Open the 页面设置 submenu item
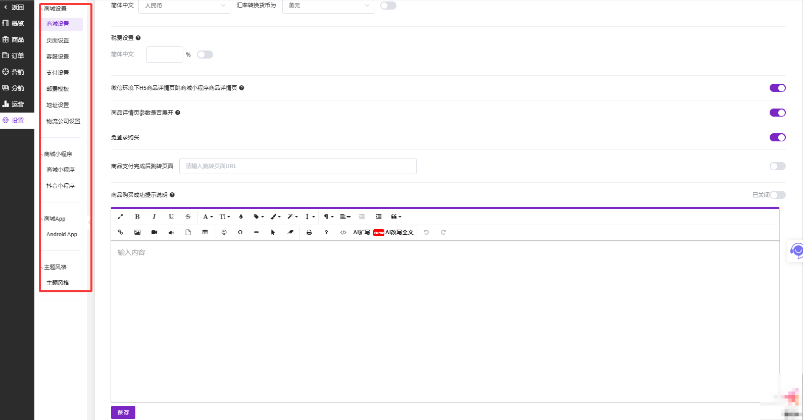 [58, 40]
